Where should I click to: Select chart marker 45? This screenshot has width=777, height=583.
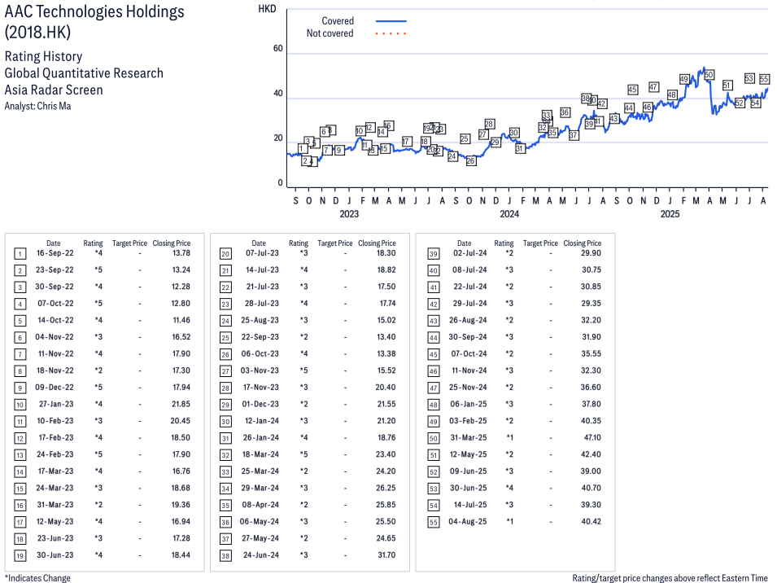click(632, 90)
